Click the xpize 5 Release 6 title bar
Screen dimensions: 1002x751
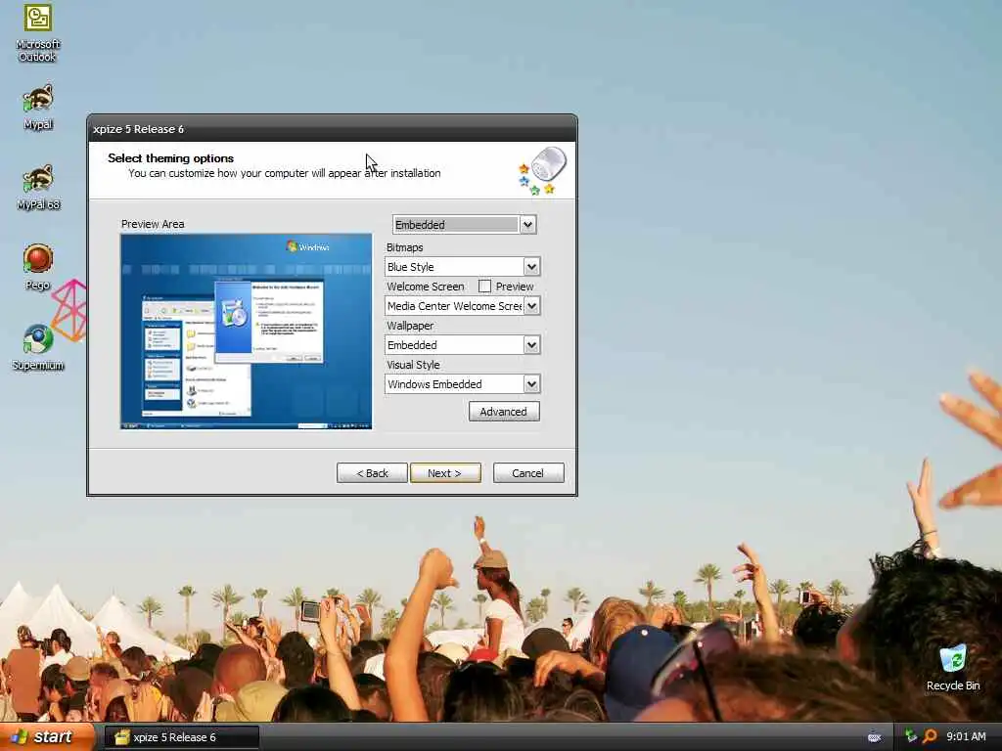point(332,129)
